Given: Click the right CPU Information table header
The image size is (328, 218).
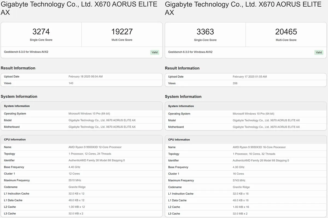Looking at the screenshot, I should [x=246, y=139].
